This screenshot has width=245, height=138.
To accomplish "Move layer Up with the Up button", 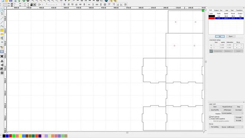I will [x=220, y=36].
